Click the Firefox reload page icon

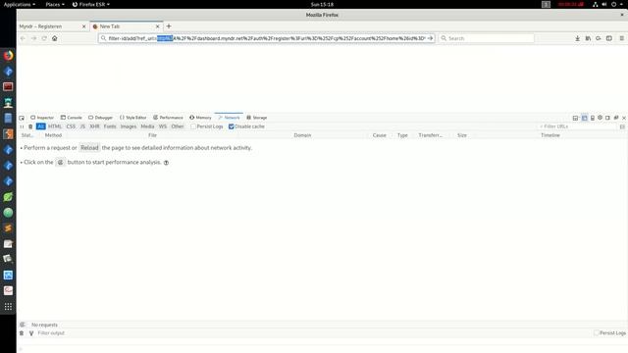click(44, 38)
